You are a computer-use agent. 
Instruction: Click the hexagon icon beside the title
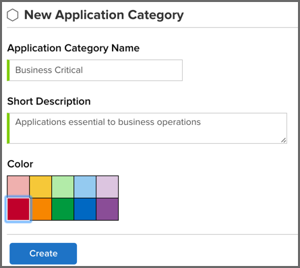click(13, 16)
